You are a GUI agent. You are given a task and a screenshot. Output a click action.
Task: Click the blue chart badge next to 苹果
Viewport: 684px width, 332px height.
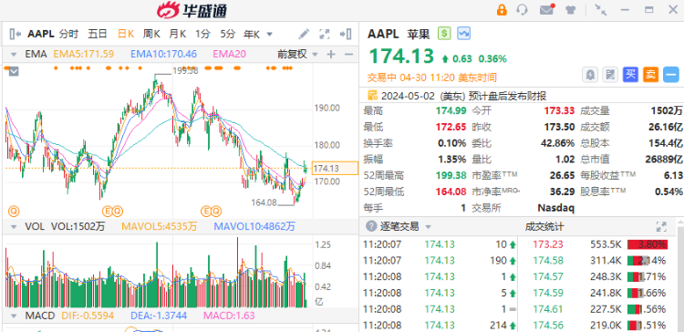(463, 34)
